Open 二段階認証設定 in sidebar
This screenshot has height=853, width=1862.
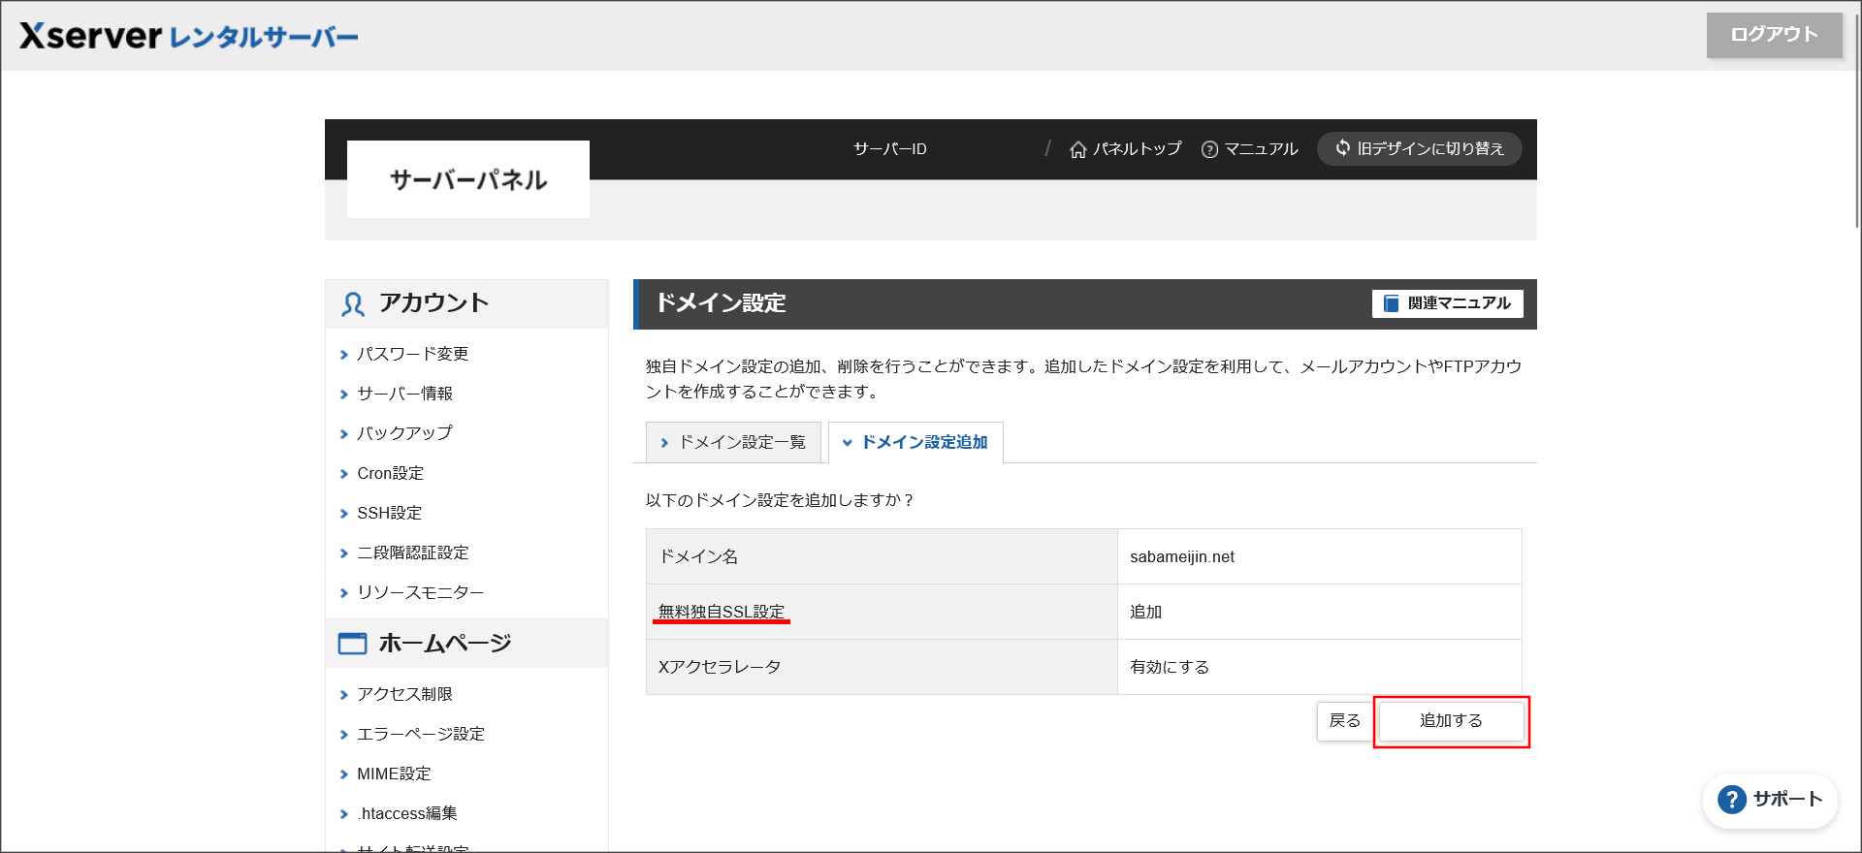(x=412, y=553)
